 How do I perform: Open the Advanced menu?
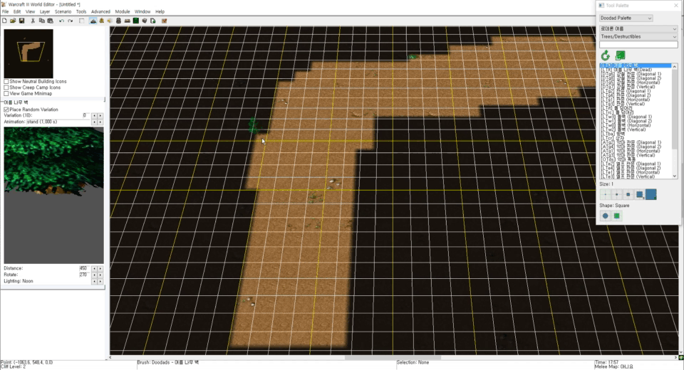(100, 12)
